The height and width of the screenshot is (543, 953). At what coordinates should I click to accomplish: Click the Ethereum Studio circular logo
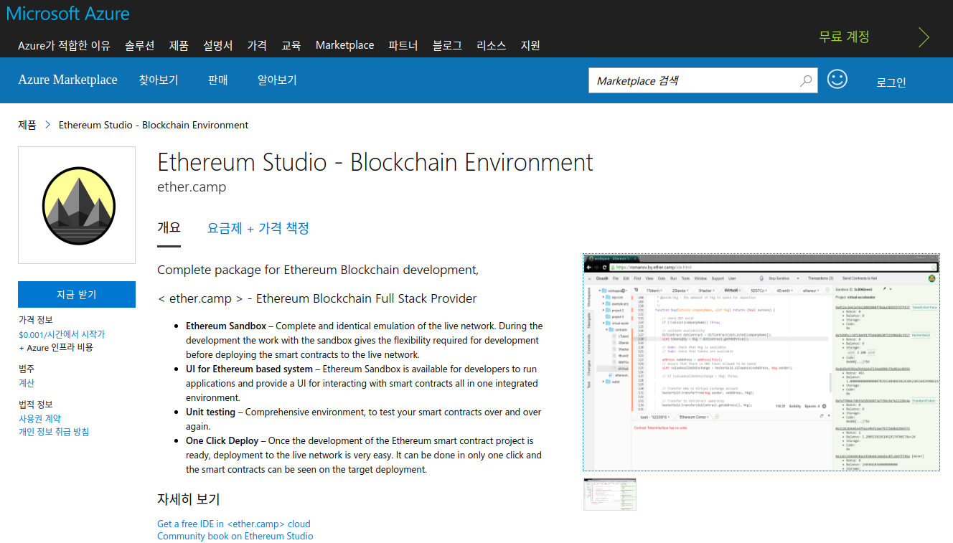coord(76,204)
